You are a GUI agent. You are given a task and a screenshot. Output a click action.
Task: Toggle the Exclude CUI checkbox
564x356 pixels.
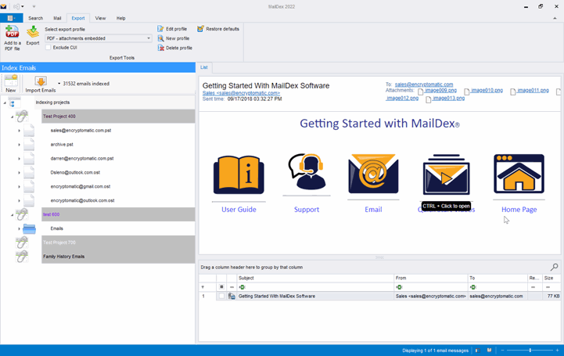pos(48,48)
